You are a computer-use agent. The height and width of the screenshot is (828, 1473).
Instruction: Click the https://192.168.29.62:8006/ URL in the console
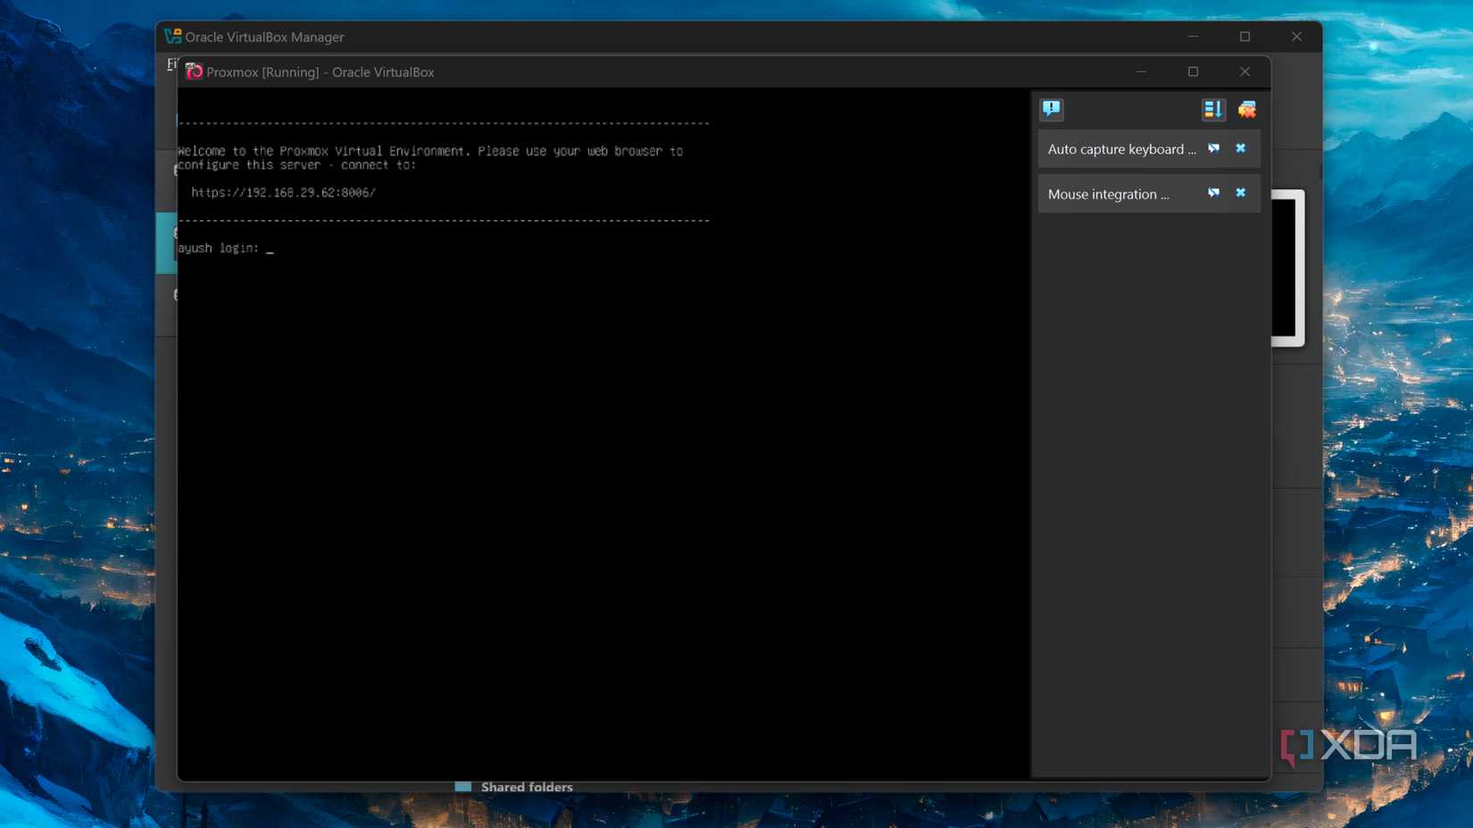(283, 192)
